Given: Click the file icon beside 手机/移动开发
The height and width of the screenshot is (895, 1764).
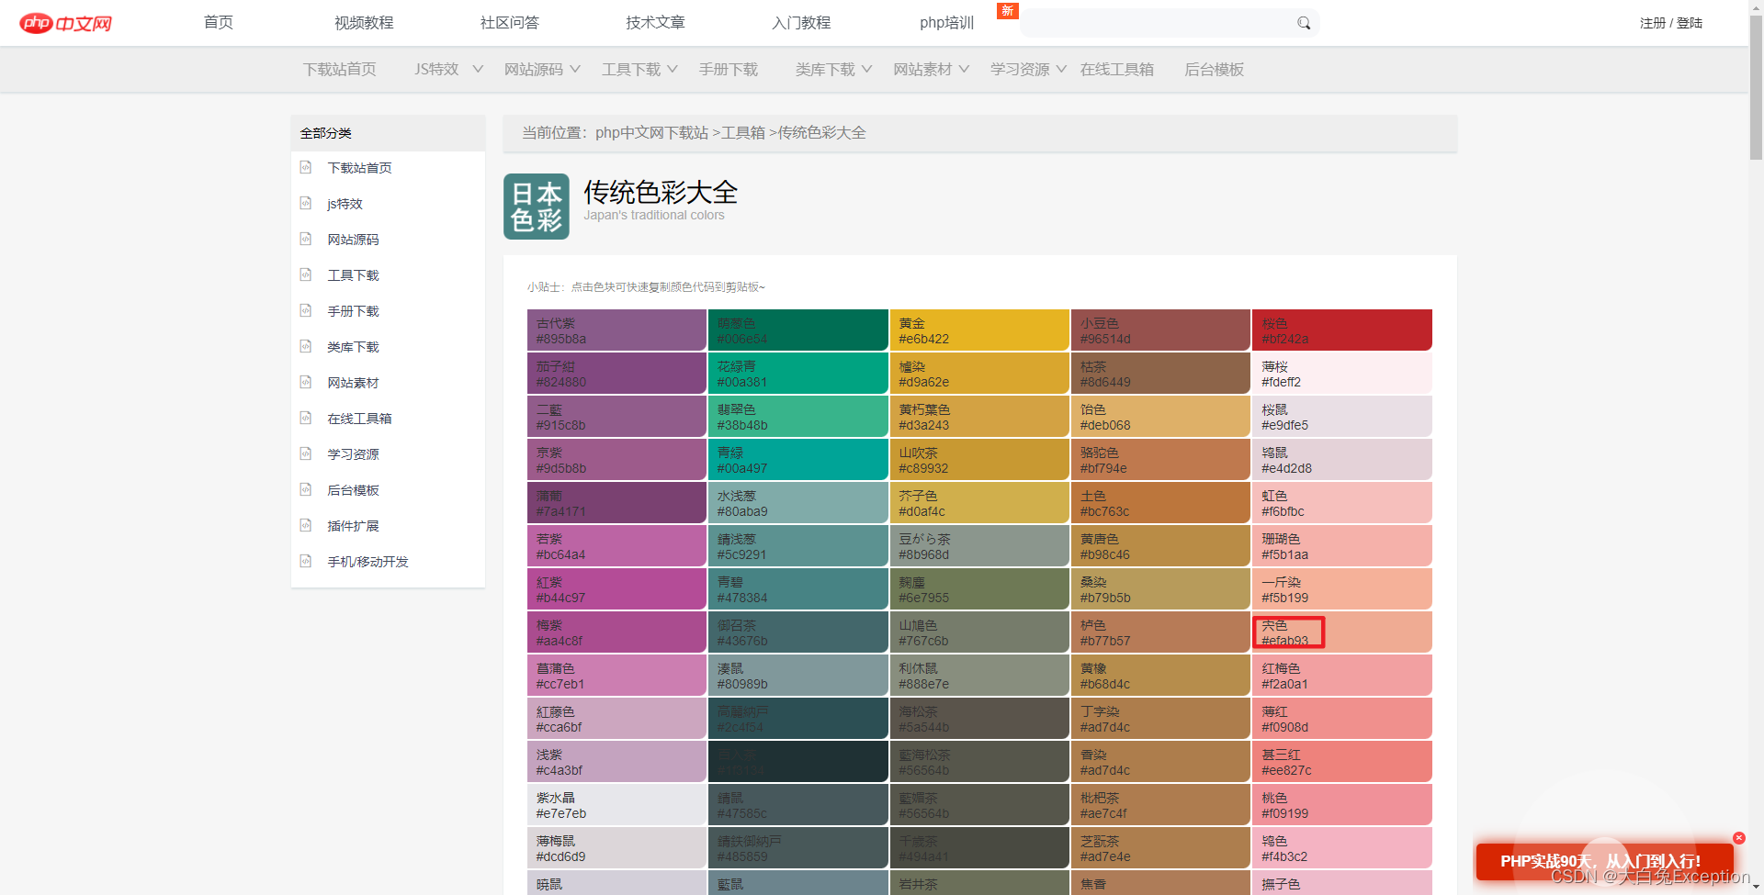Looking at the screenshot, I should [306, 561].
